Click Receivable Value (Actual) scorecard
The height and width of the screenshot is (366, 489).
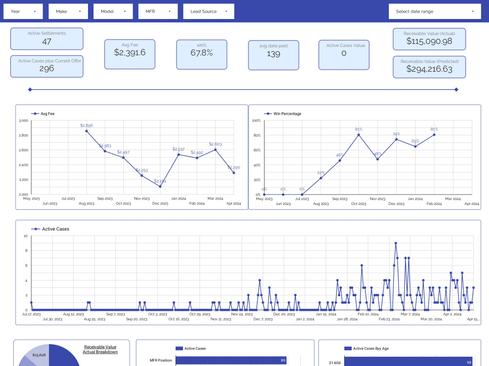(429, 39)
